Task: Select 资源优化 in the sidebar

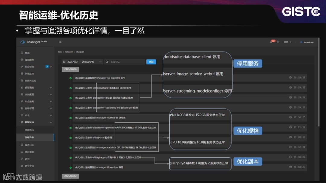Action: tap(29, 130)
